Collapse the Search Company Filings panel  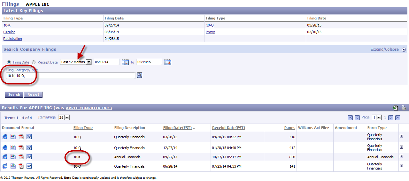(x=404, y=49)
